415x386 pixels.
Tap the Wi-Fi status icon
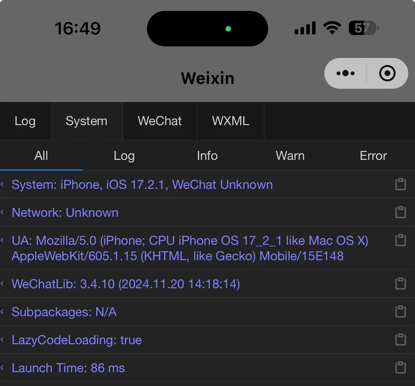click(332, 28)
